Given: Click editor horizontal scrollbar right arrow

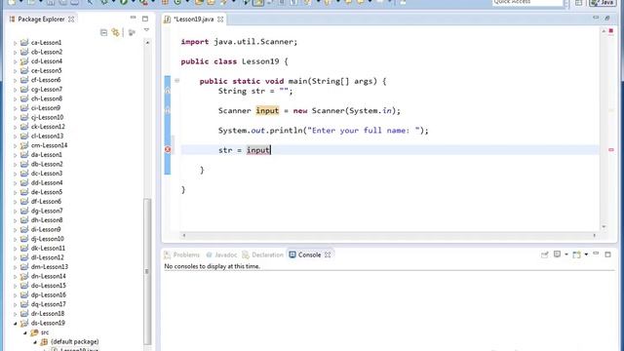Looking at the screenshot, I should (x=594, y=235).
